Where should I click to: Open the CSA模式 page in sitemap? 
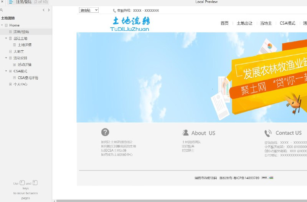point(20,71)
